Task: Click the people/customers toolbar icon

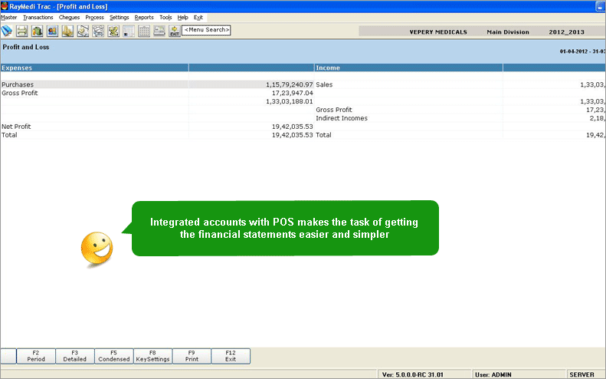Action: [x=53, y=31]
